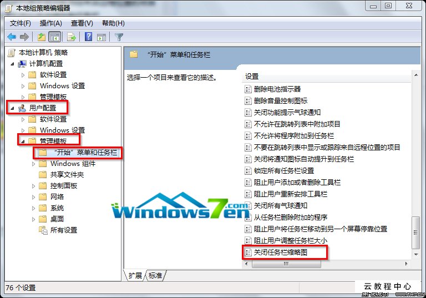
Task: Collapse the 用户配置 tree node
Action: 12,108
